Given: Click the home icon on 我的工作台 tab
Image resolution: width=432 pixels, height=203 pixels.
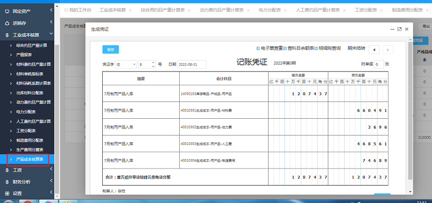Looking at the screenshot, I should pos(66,10).
